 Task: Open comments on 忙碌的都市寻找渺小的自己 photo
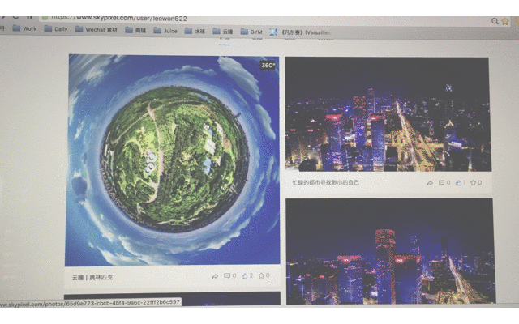point(444,182)
